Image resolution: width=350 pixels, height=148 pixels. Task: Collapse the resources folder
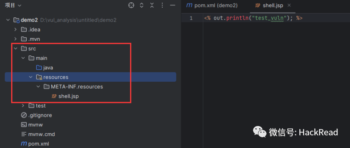click(x=31, y=77)
